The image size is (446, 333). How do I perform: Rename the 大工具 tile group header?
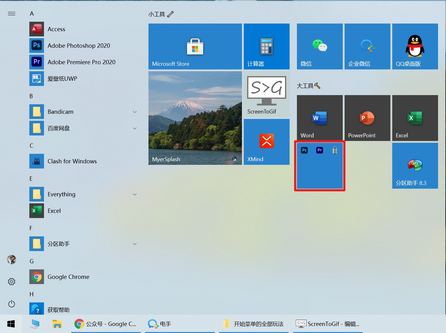point(309,86)
